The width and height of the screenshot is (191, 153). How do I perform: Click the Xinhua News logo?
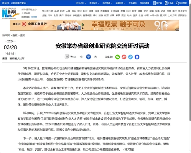11,13
